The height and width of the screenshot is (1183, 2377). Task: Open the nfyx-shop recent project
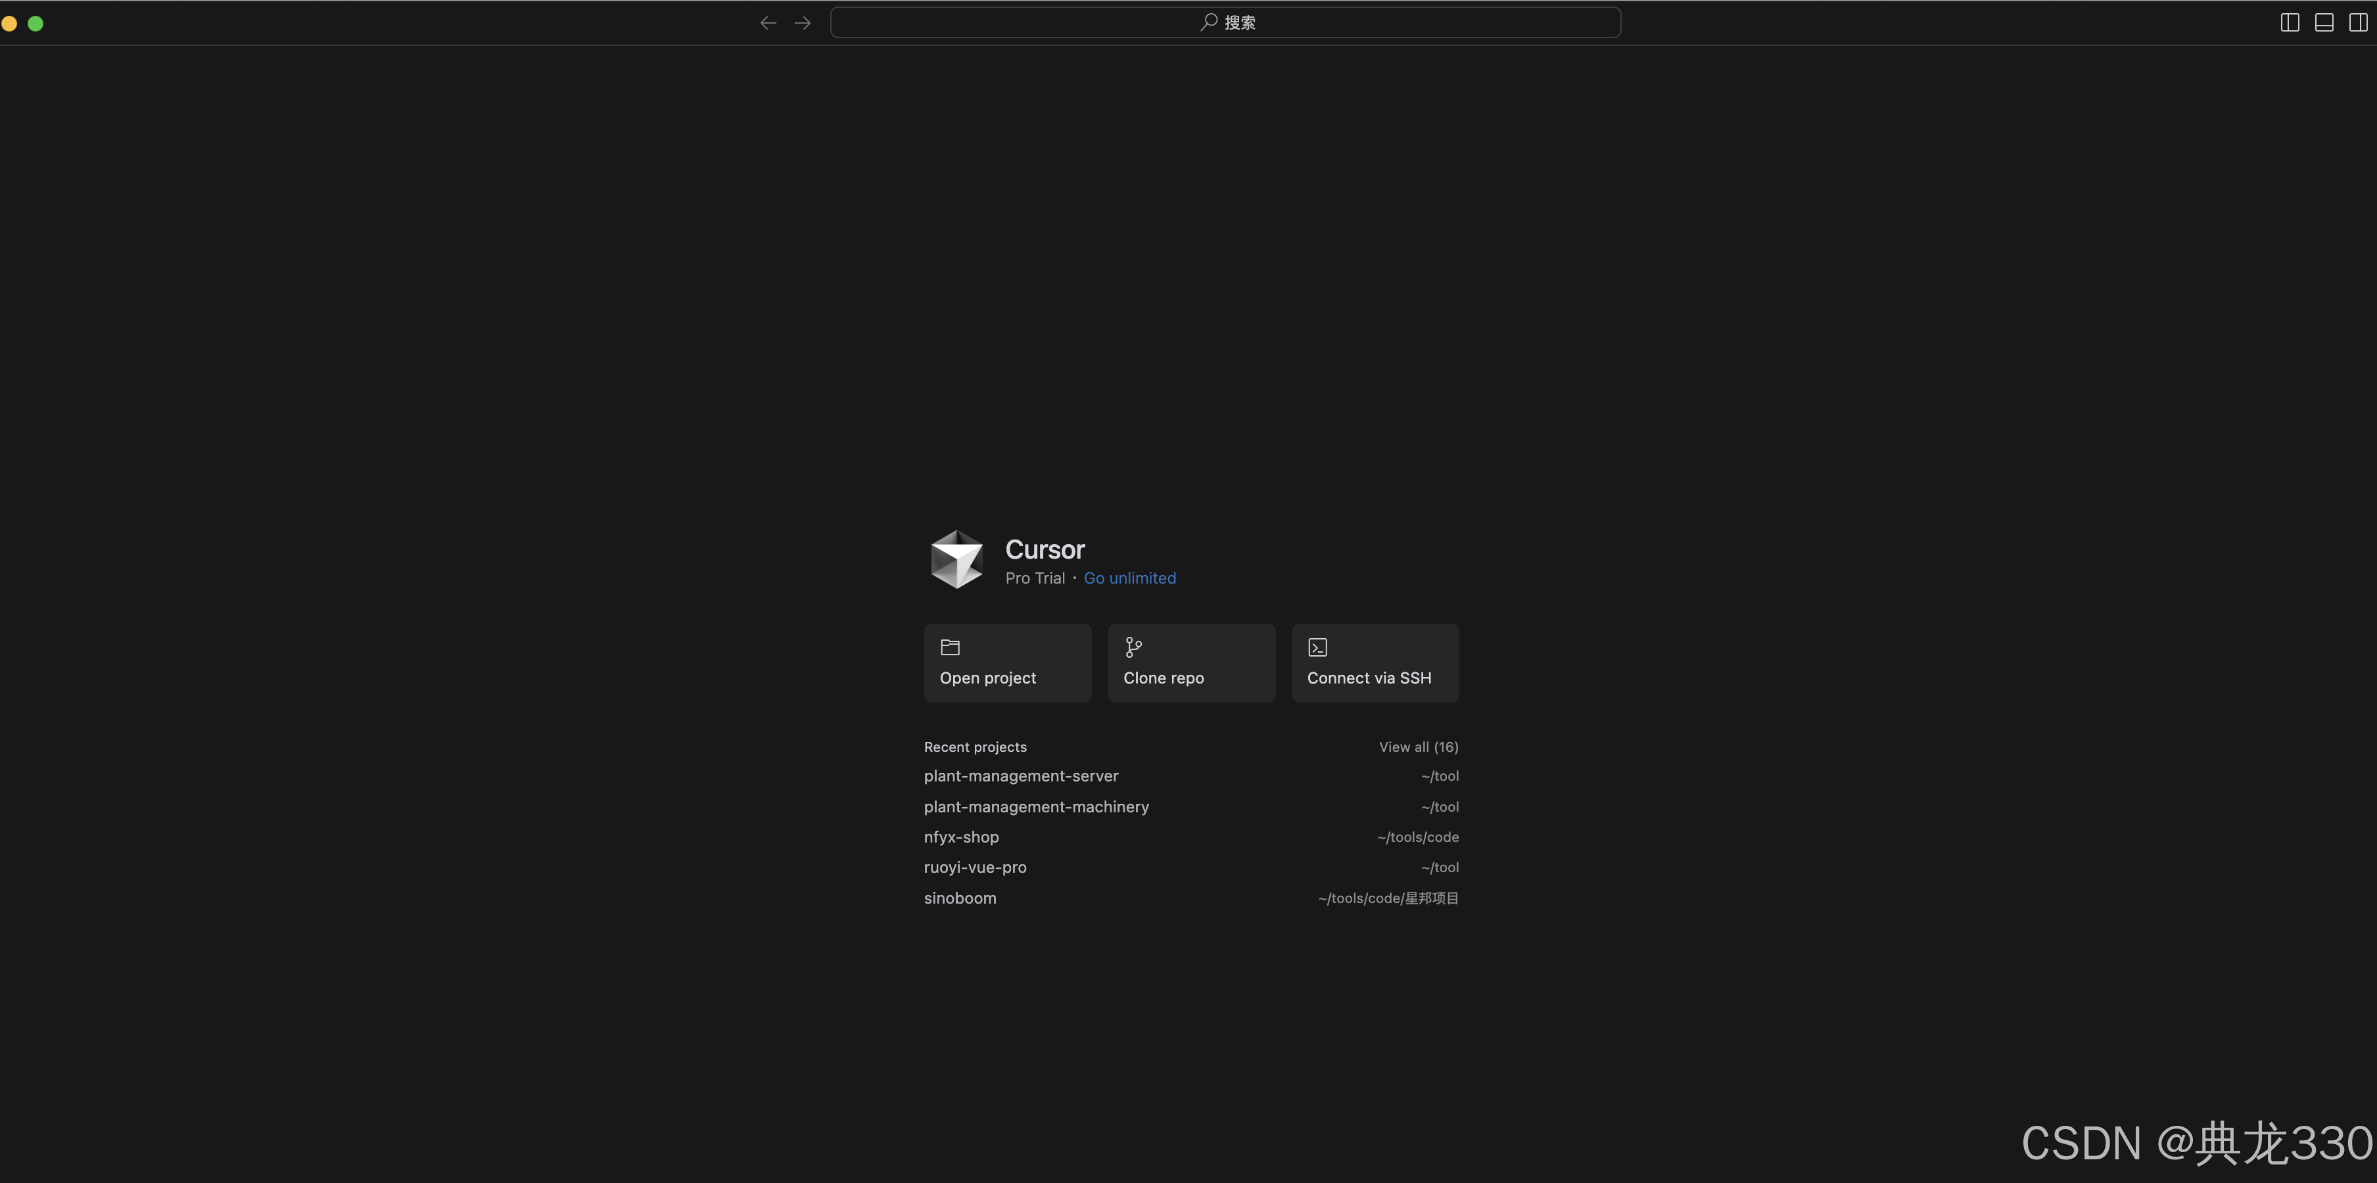[1191, 837]
